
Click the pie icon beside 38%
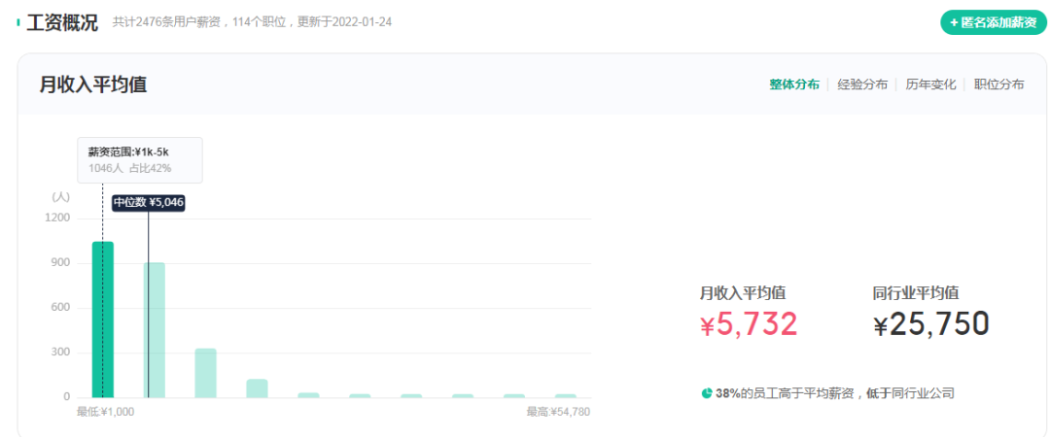coord(707,393)
